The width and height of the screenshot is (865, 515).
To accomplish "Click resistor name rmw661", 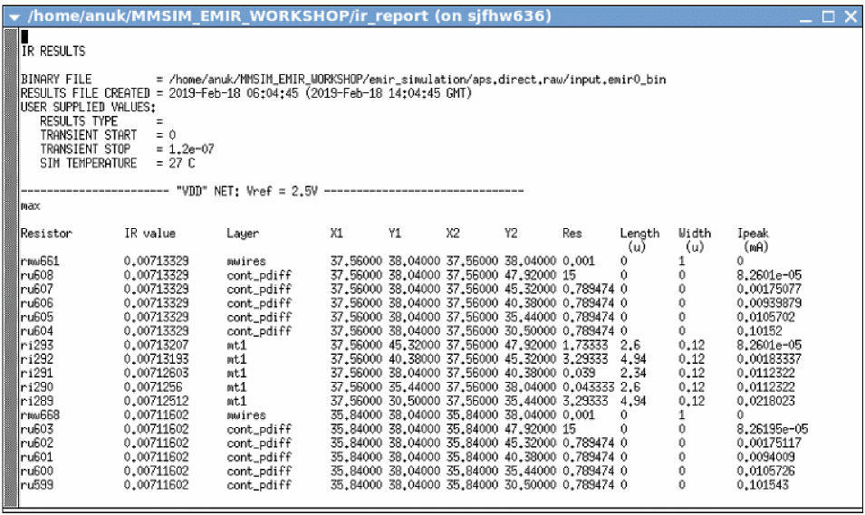I will pyautogui.click(x=40, y=261).
